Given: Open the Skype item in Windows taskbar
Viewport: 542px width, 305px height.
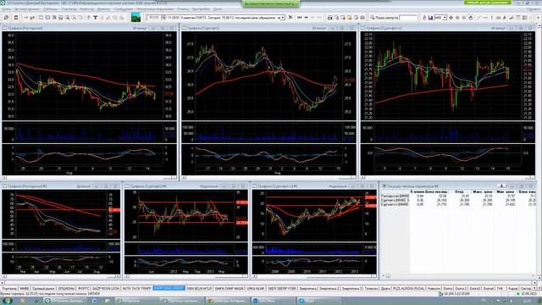Looking at the screenshot, I should point(319,301).
